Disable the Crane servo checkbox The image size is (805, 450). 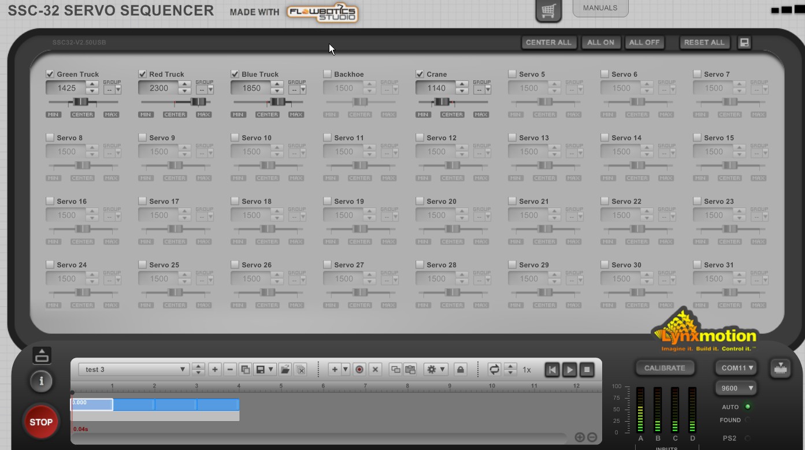(420, 73)
